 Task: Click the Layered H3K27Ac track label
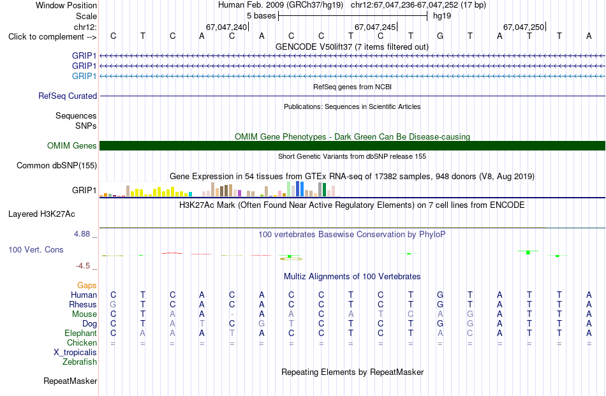41,214
